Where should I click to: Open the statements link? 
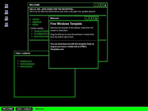37,22
